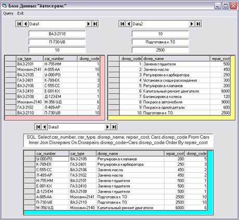The height and width of the screenshot is (220, 239).
Task: Maximize the Автосервис window
Action: 225,6
